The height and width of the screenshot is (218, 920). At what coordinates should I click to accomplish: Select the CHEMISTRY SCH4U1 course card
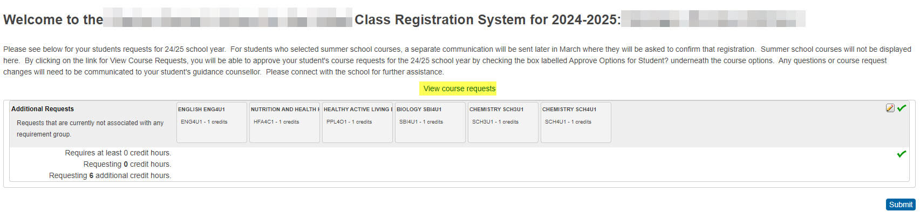pos(576,122)
